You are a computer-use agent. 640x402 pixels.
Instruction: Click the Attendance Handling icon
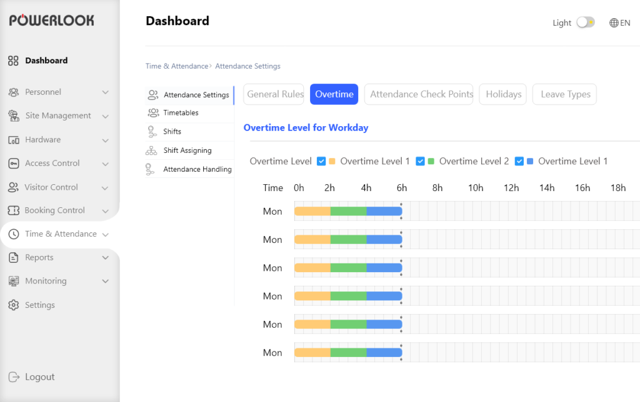coord(152,169)
